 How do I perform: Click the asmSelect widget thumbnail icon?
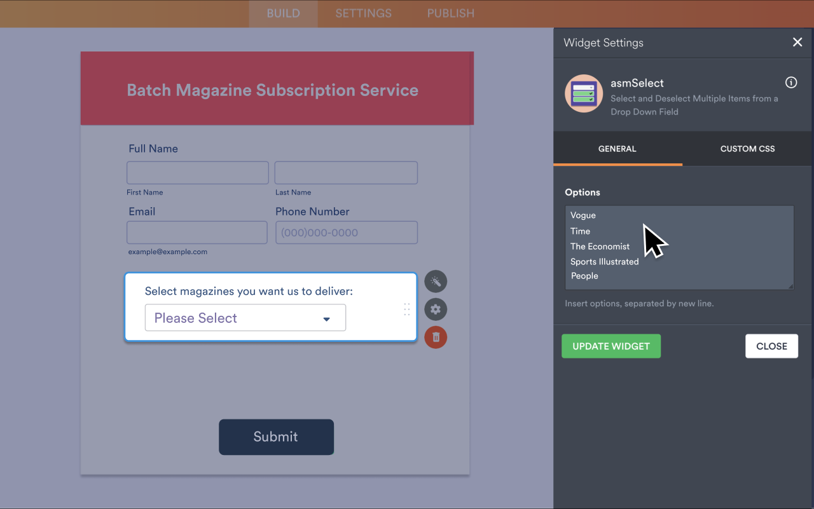(x=583, y=93)
